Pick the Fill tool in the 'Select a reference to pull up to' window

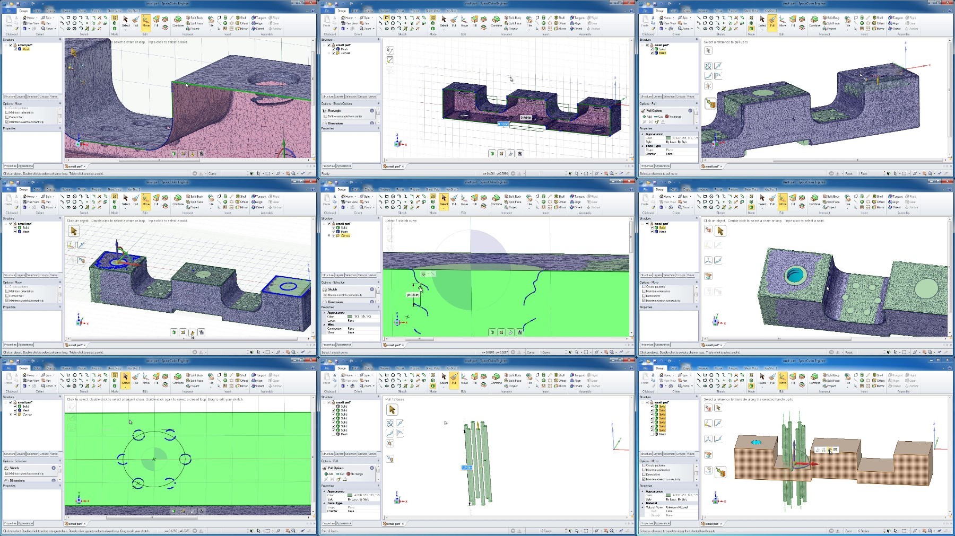click(793, 21)
